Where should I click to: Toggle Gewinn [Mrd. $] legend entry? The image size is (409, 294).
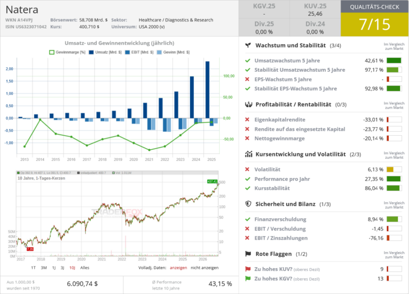pyautogui.click(x=174, y=52)
